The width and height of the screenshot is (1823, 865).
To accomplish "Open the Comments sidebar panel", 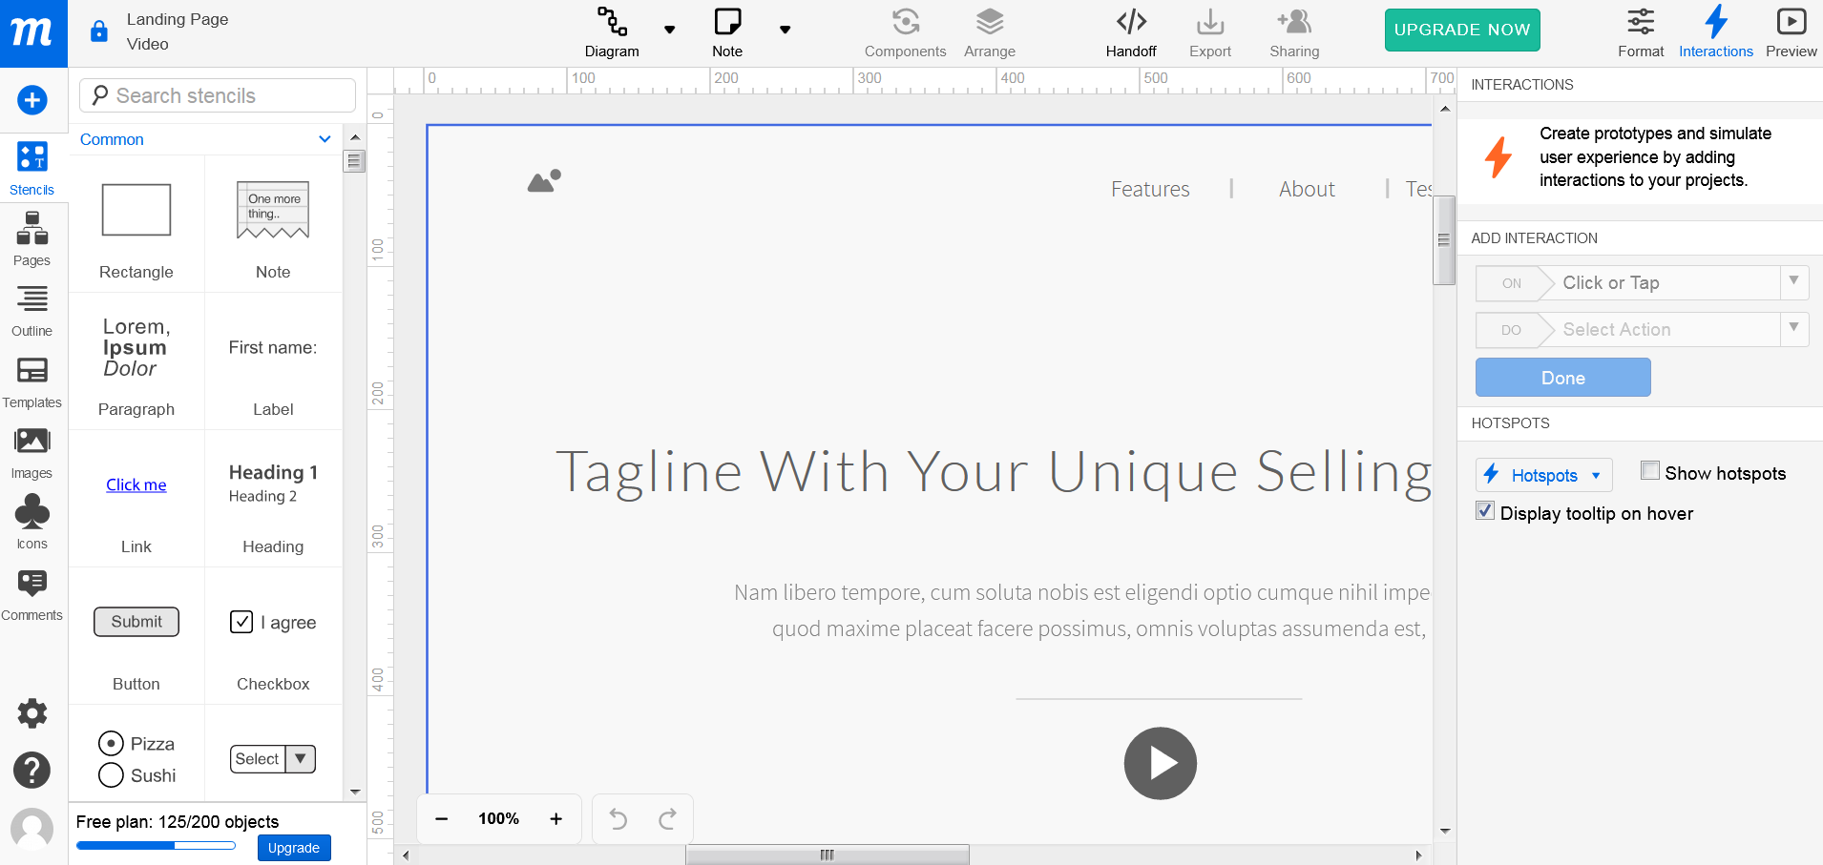I will point(31,594).
